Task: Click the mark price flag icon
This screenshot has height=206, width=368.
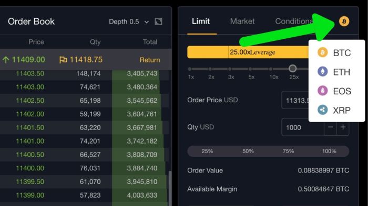Action: tap(63, 60)
